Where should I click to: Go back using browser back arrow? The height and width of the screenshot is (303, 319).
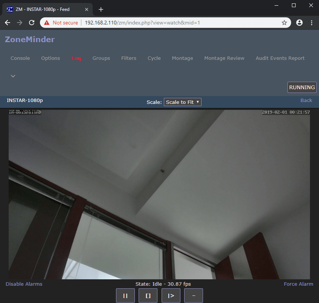point(7,23)
